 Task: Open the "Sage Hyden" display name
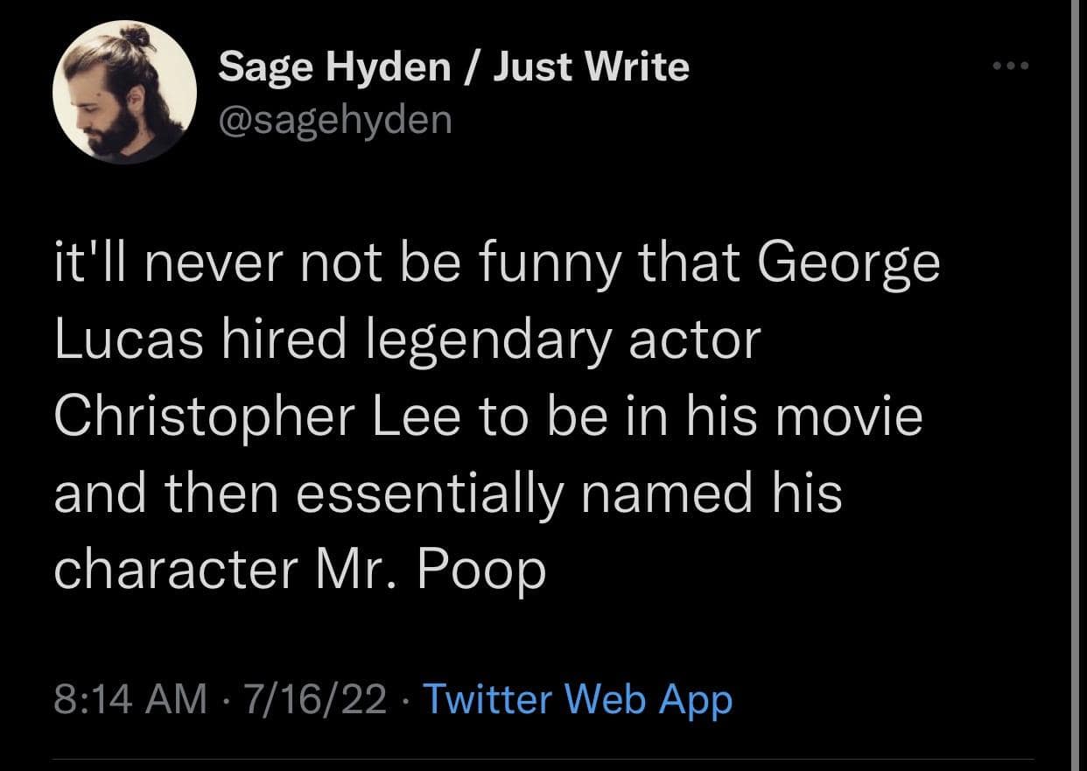[x=333, y=67]
